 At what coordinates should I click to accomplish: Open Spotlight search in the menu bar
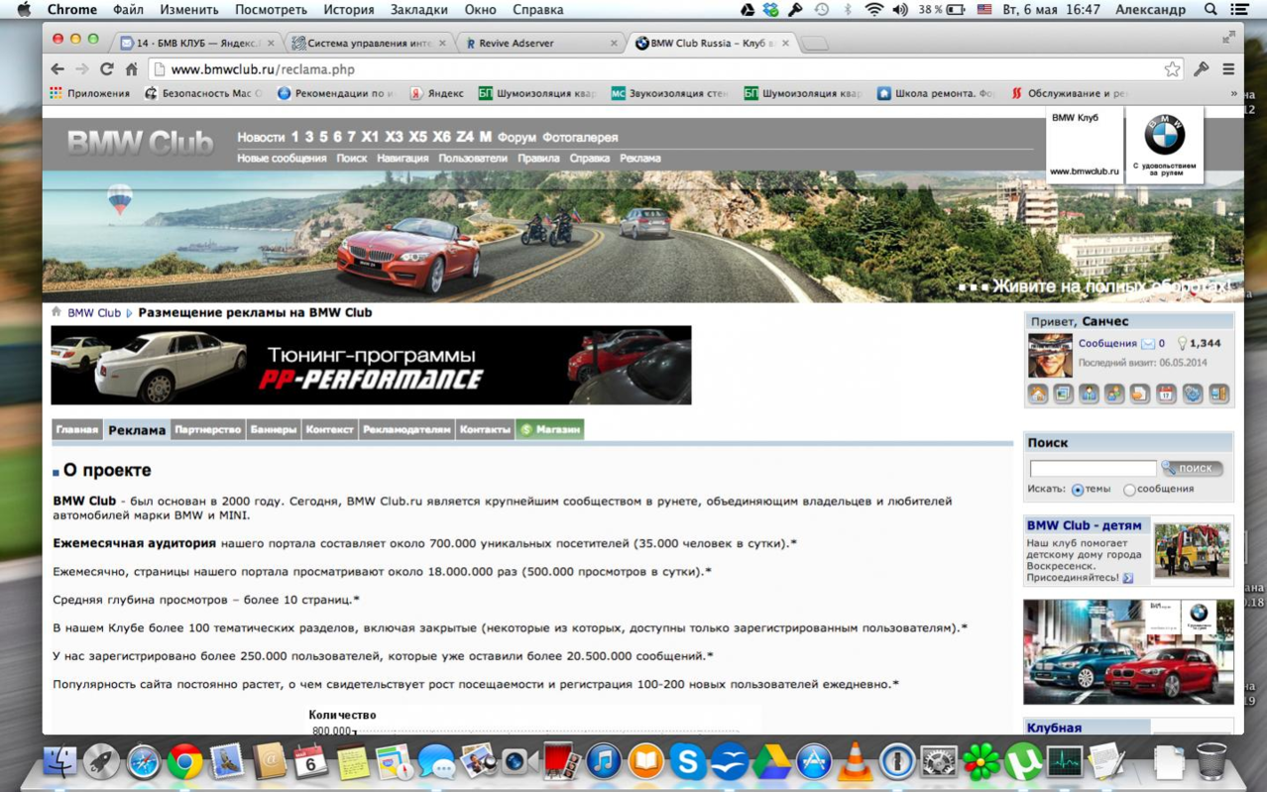[x=1210, y=10]
